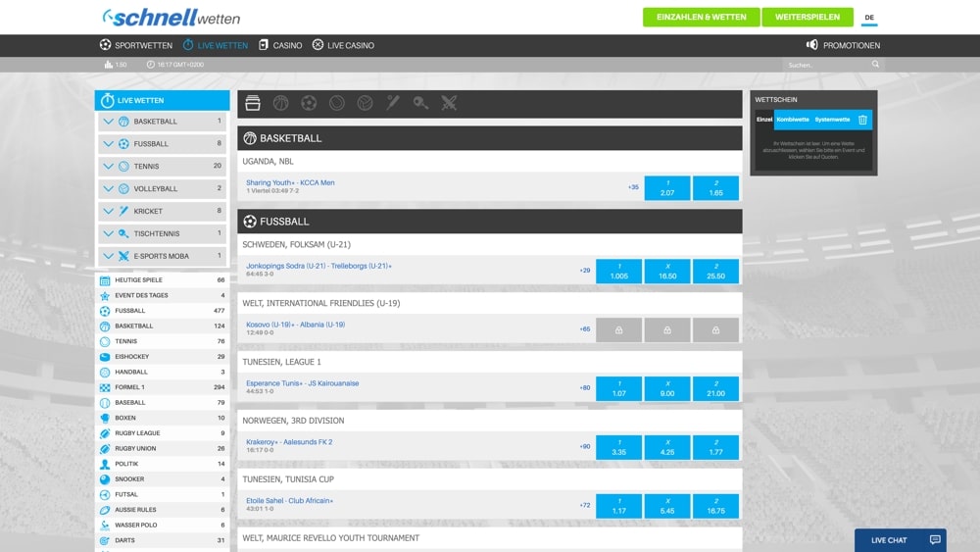Viewport: 980px width, 552px height.
Task: Filter live events by tennis icon
Action: click(x=337, y=103)
